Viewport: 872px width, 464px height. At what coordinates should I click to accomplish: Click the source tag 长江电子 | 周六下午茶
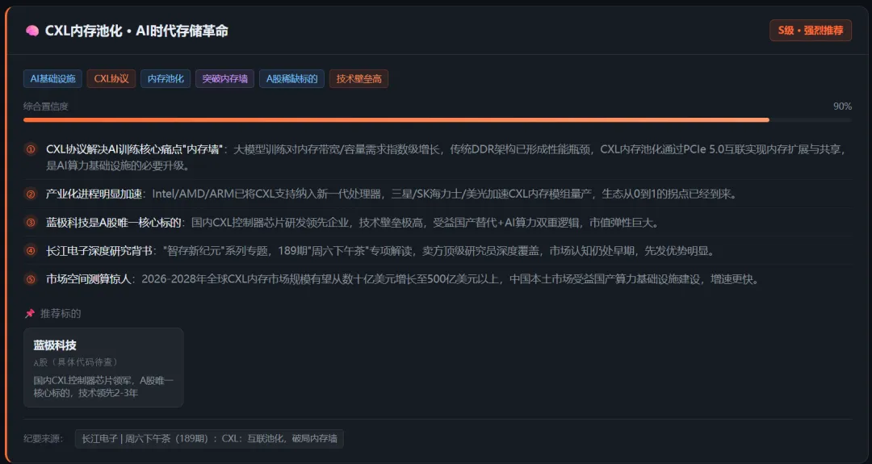click(x=209, y=438)
